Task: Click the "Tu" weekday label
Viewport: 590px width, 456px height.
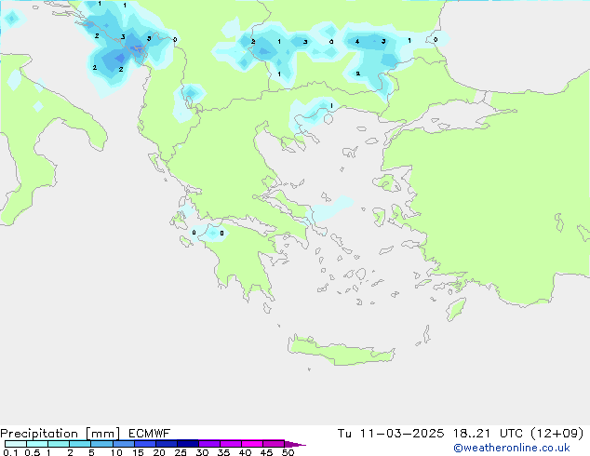Action: 344,434
